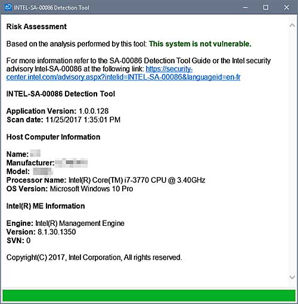Screen dimensions: 298x304
Task: Click the 'Name:' label
Action: click(17, 154)
